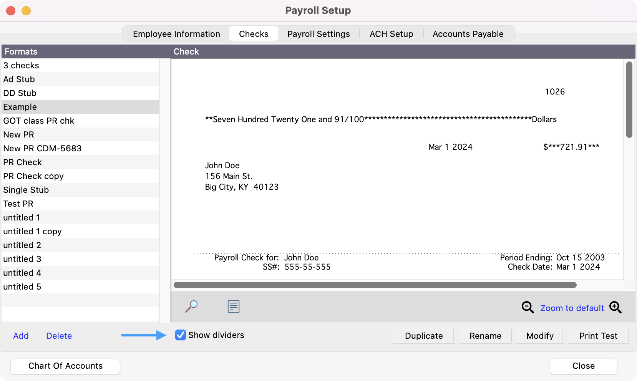
Task: Go to the ACH Setup tab
Action: (x=391, y=34)
